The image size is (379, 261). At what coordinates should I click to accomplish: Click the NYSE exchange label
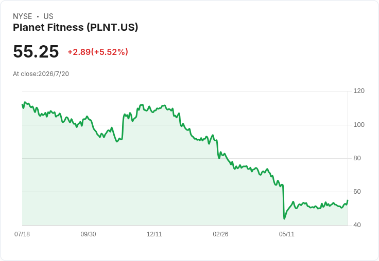[23, 16]
